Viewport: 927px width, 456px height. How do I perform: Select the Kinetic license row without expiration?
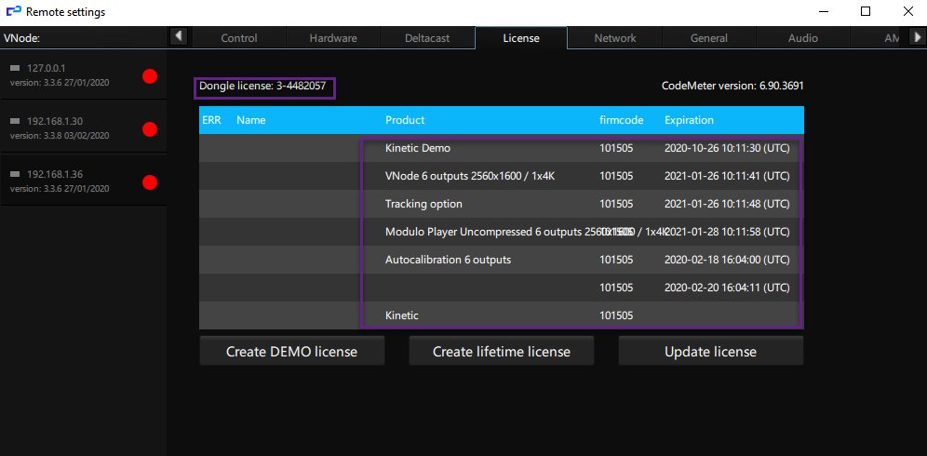(502, 315)
